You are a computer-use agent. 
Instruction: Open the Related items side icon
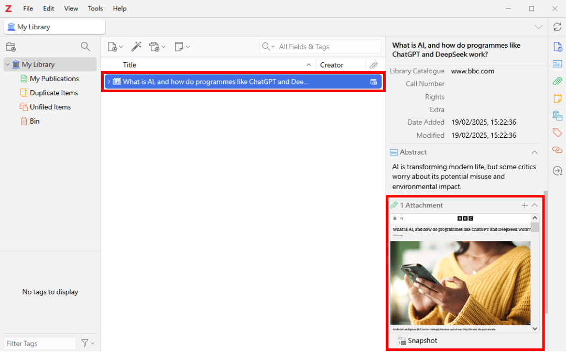[558, 150]
